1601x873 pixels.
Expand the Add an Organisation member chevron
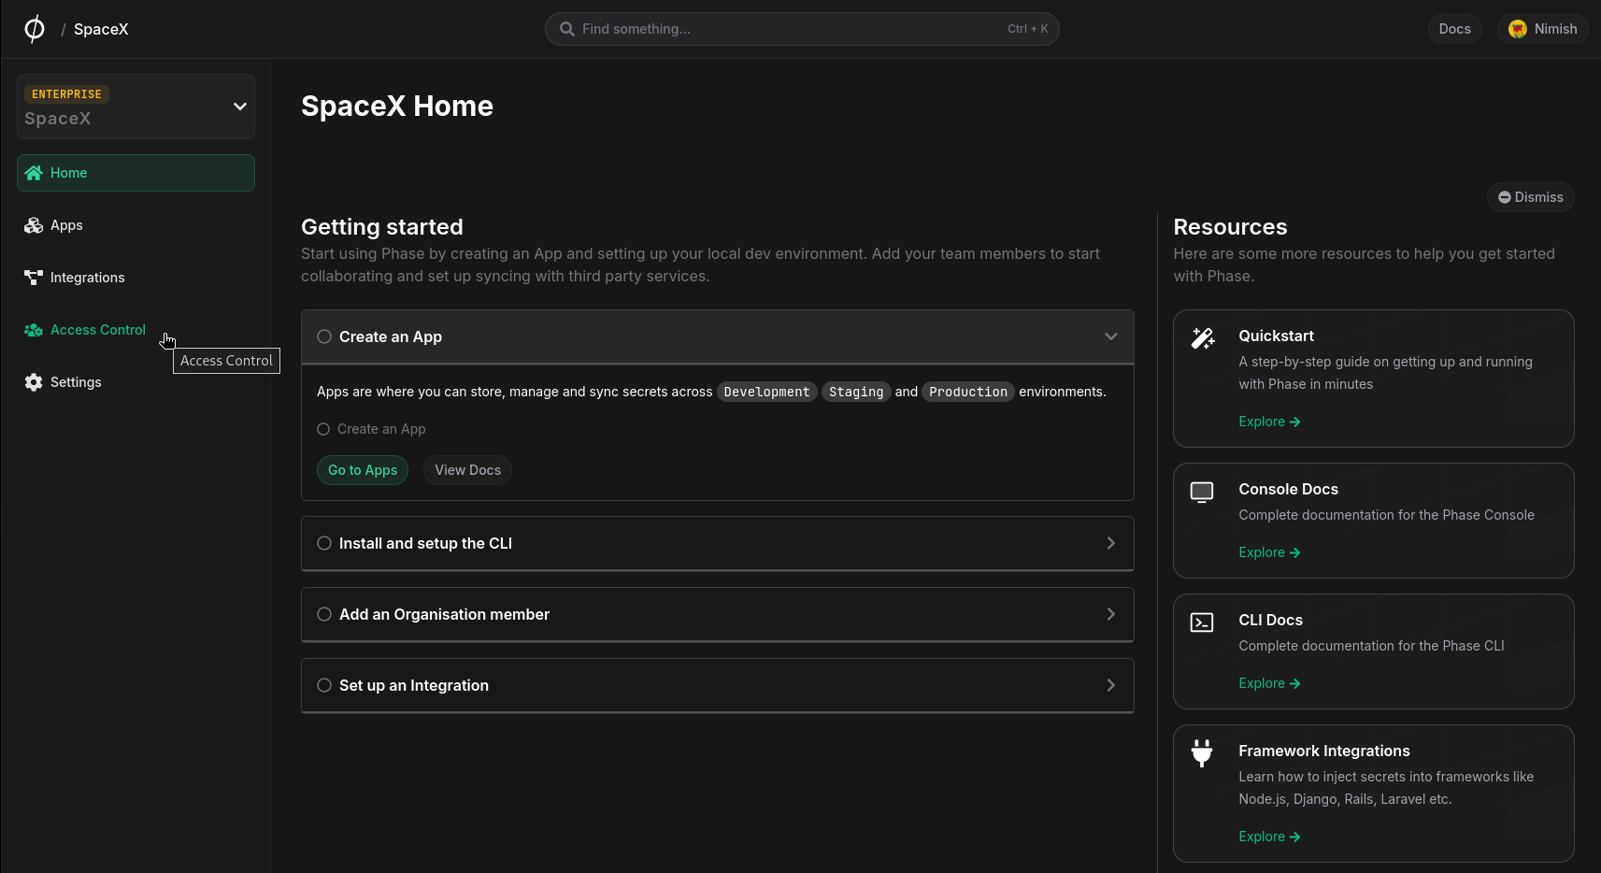point(1111,614)
